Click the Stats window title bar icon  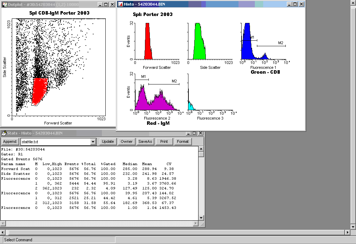pyautogui.click(x=4, y=133)
